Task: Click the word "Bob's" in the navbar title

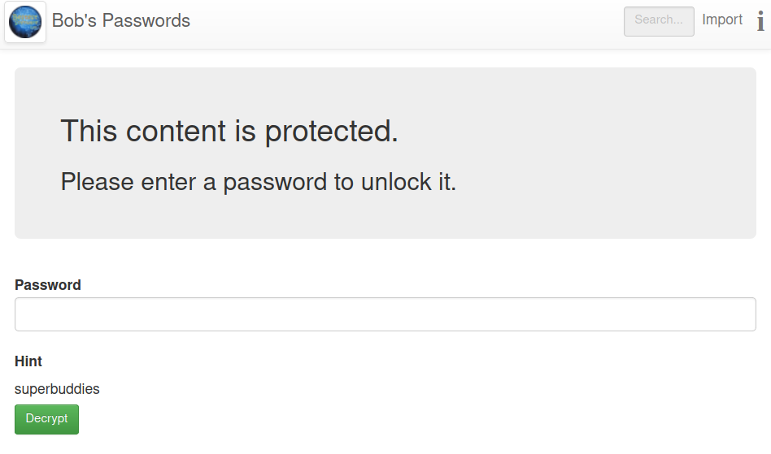Action: pyautogui.click(x=73, y=21)
